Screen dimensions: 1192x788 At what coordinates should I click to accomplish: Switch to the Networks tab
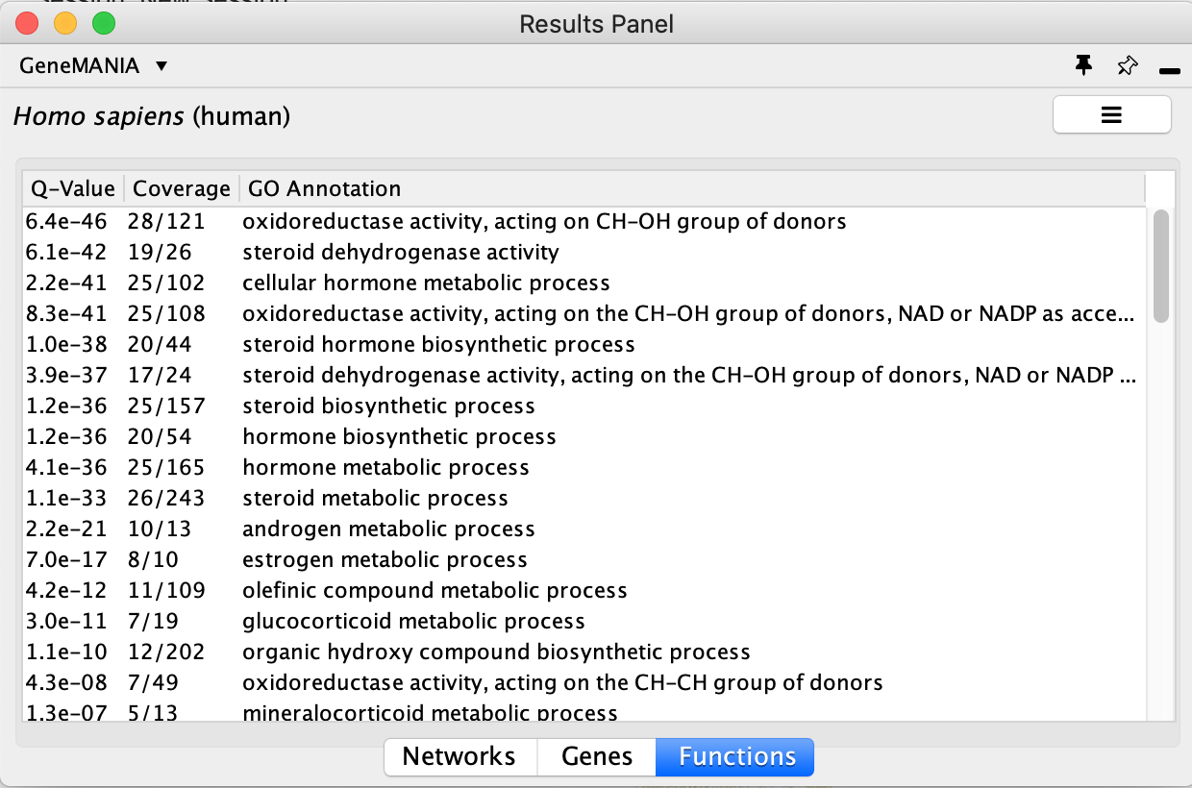click(x=459, y=756)
